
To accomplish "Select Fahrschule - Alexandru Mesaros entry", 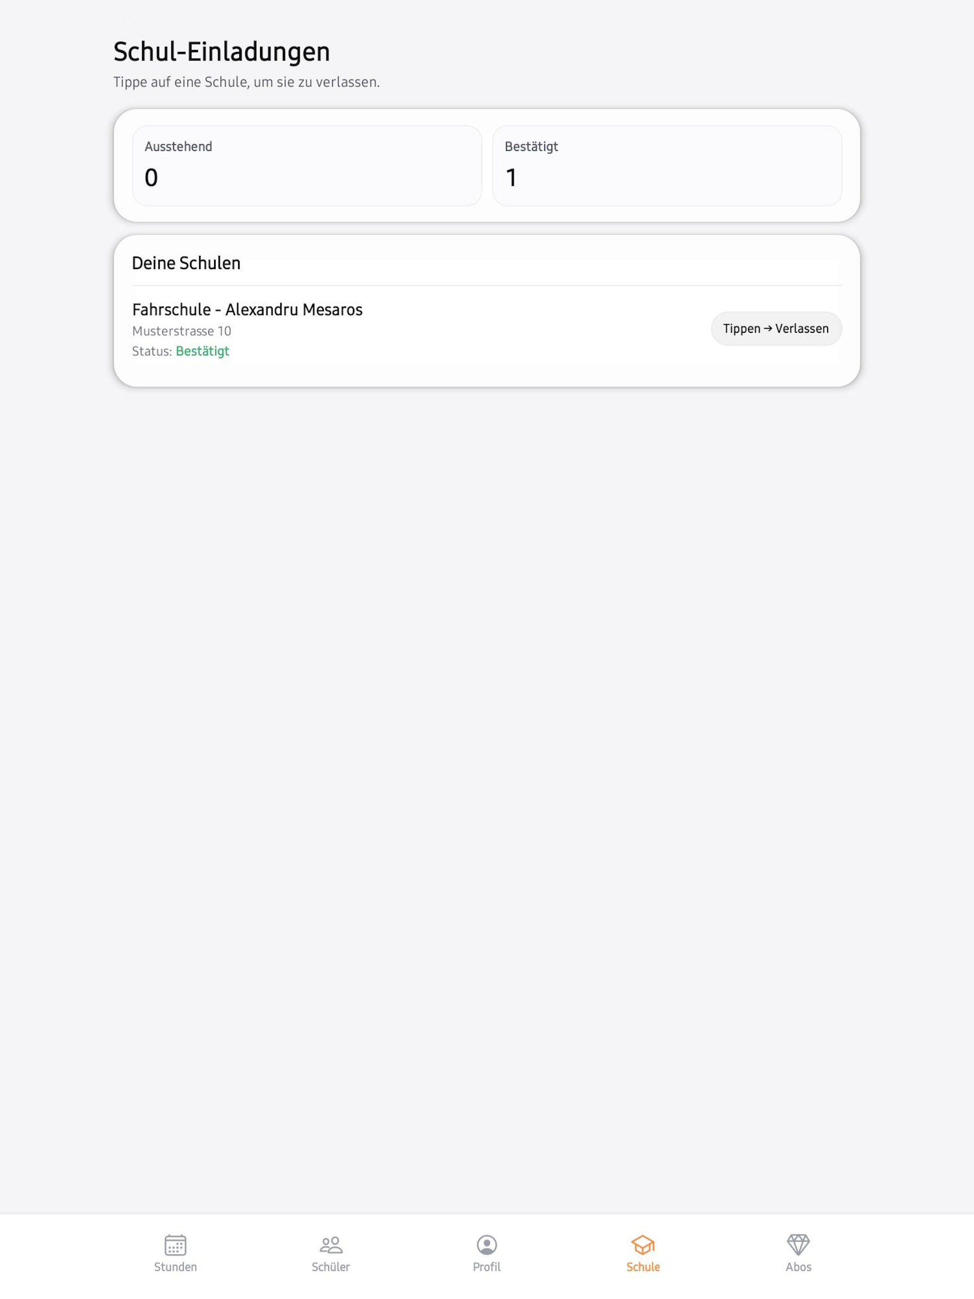I will (487, 329).
